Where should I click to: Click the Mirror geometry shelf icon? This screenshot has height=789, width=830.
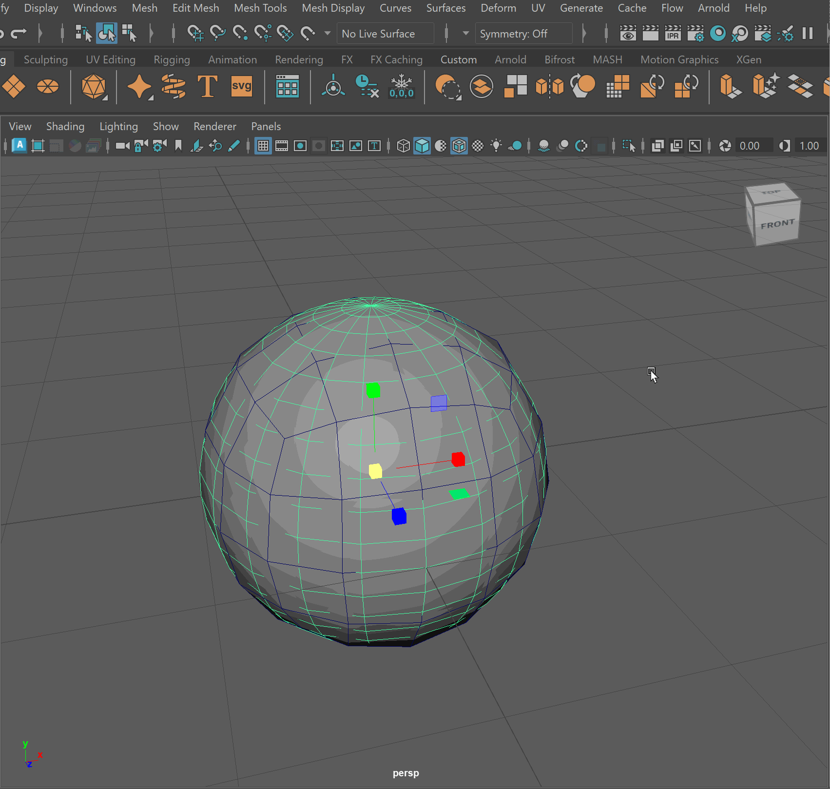click(549, 87)
